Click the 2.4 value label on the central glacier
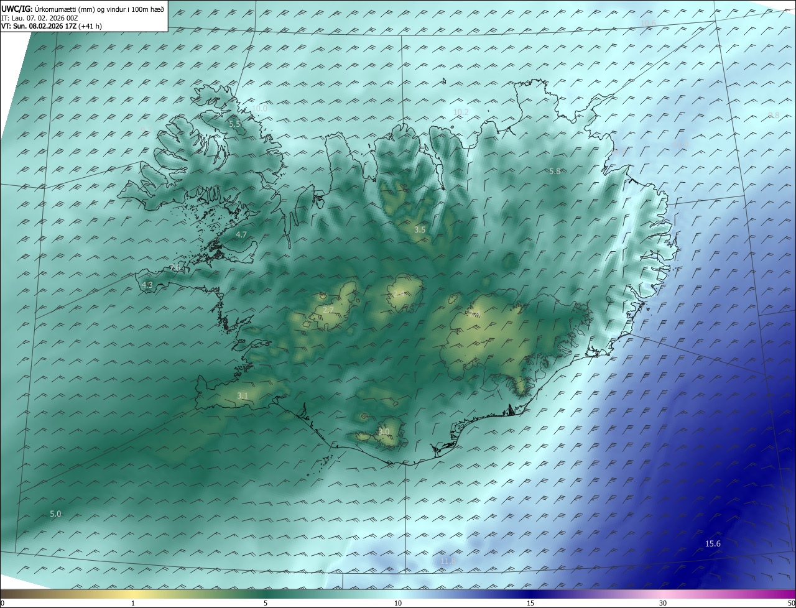796x608 pixels. point(399,295)
